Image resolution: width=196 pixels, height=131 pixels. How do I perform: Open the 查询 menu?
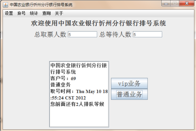(47, 13)
